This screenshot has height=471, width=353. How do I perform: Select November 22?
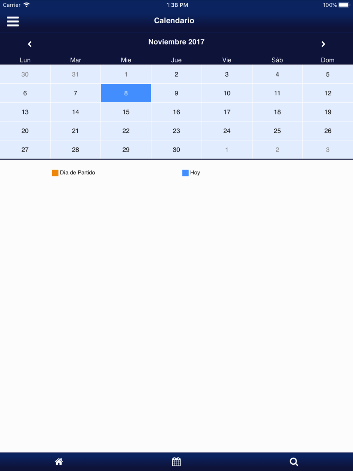126,131
